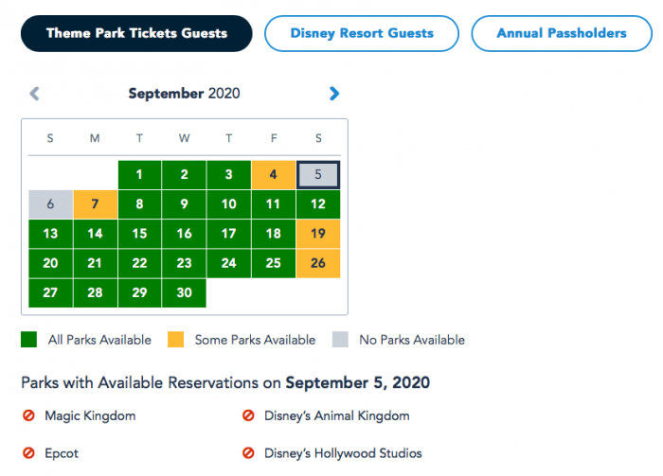
Task: Select September 4 on the calendar
Action: tap(274, 175)
